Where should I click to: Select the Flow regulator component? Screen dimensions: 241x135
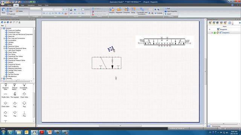click(x=15, y=95)
